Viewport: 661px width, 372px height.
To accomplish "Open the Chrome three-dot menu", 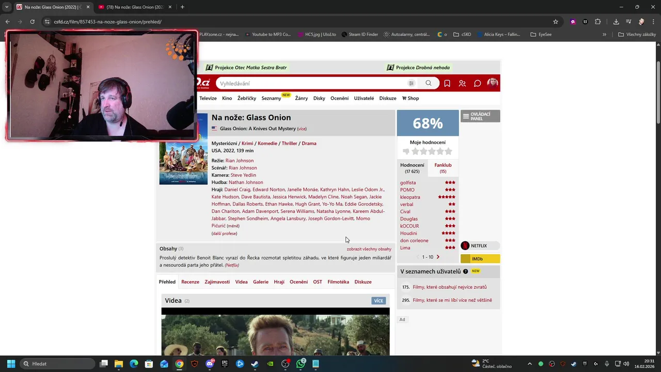I will (x=654, y=22).
